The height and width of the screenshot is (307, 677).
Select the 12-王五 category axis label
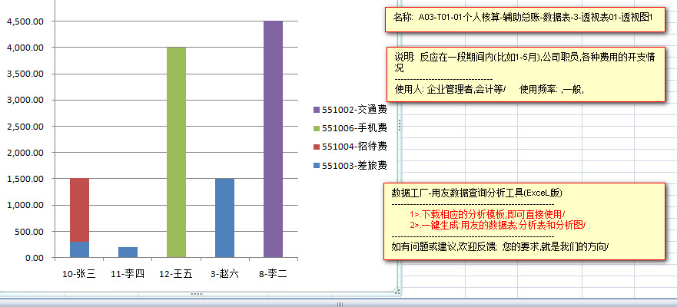[176, 273]
